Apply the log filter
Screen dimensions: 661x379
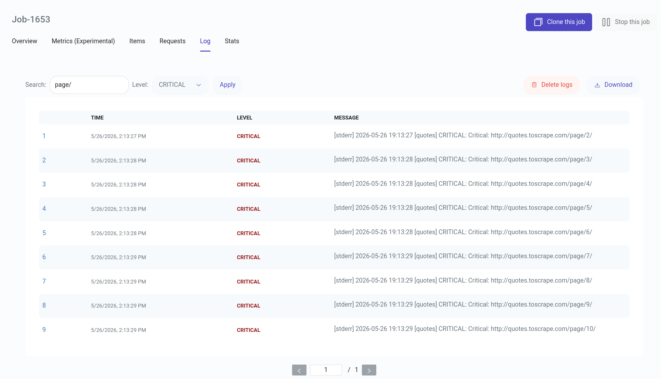click(x=227, y=85)
